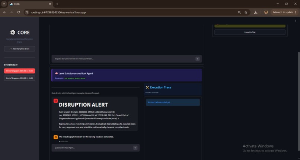Click Relaunch to update button
The image size is (300, 160).
point(284,12)
